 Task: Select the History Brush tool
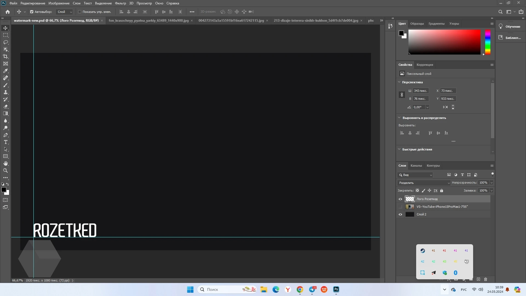pyautogui.click(x=5, y=99)
